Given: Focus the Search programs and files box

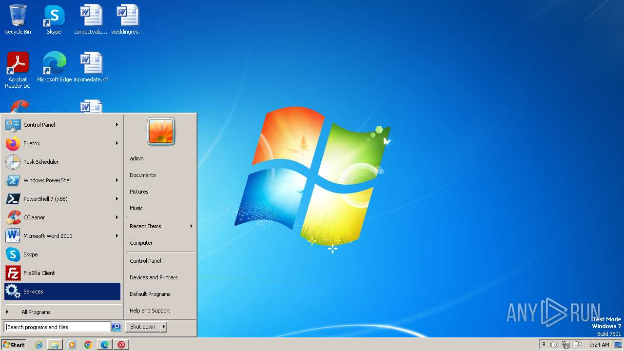Looking at the screenshot, I should [57, 327].
